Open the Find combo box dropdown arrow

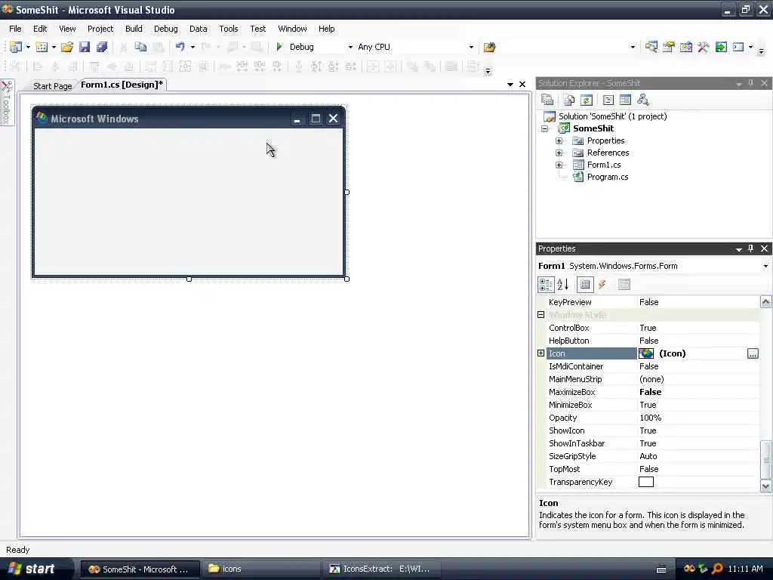tap(633, 47)
